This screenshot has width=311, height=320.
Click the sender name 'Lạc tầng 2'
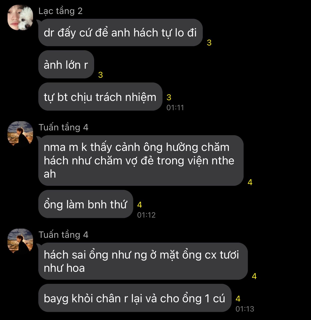61,11
